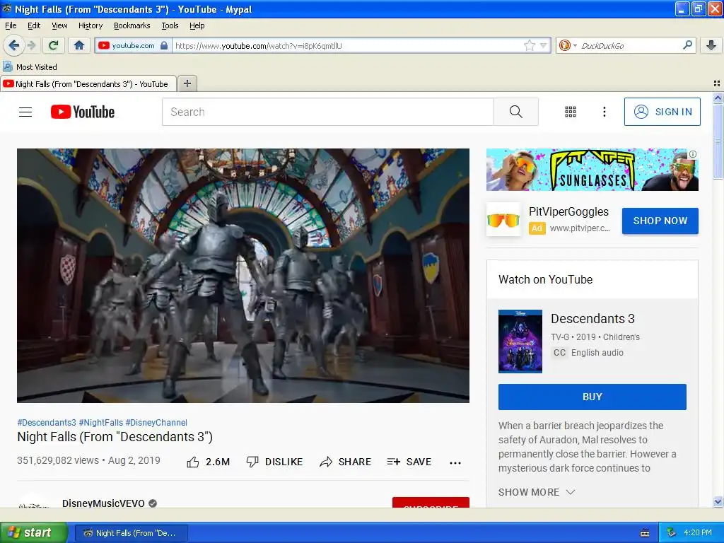
Task: Open the Tools menu
Action: click(x=170, y=25)
